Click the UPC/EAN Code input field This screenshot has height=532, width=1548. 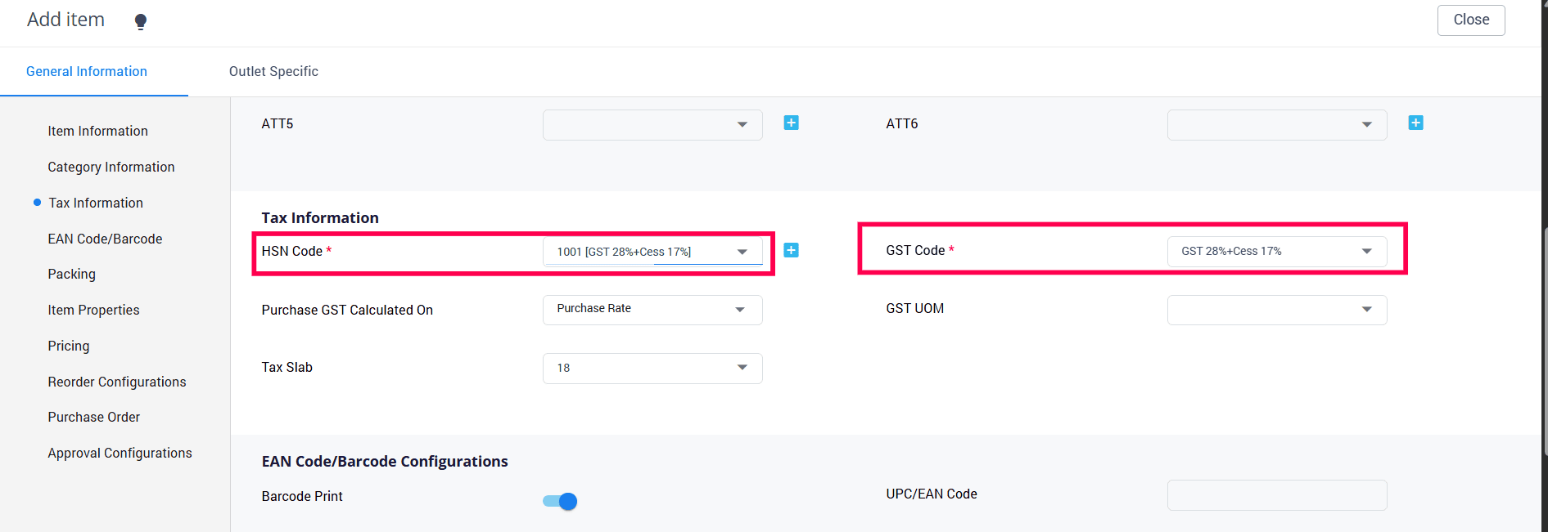coord(1276,494)
